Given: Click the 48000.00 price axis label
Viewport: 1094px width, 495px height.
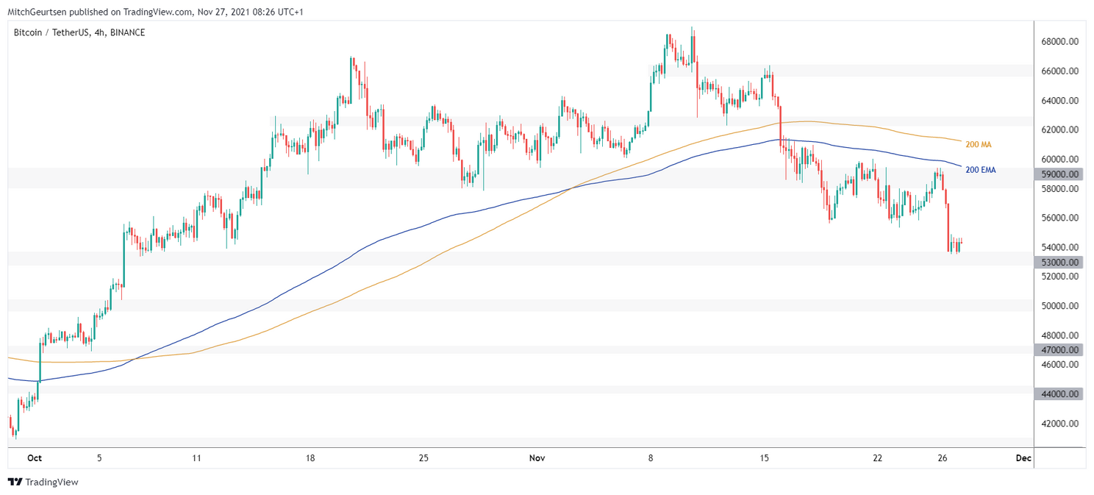Looking at the screenshot, I should [1059, 335].
